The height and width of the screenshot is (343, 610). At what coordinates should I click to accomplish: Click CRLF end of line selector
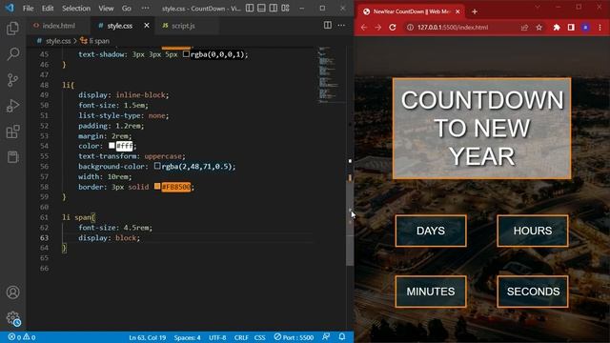(x=241, y=337)
